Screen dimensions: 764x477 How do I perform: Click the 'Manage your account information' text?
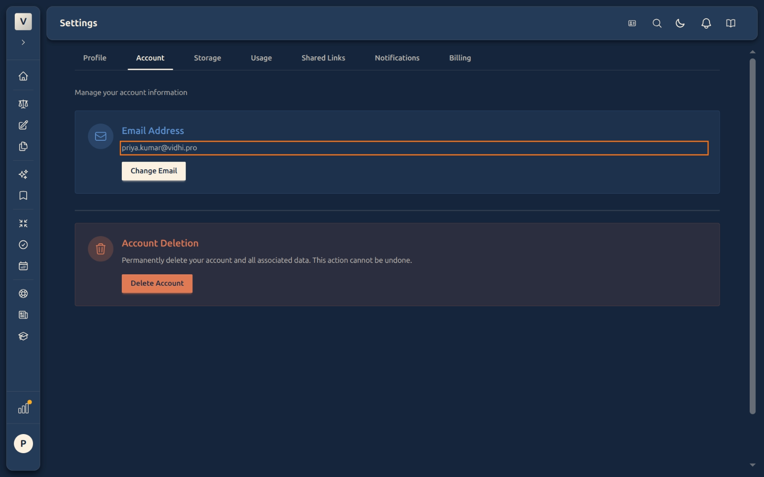coord(131,93)
